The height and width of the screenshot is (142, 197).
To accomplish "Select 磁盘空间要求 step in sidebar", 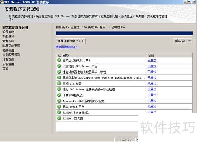I will coord(11,46).
